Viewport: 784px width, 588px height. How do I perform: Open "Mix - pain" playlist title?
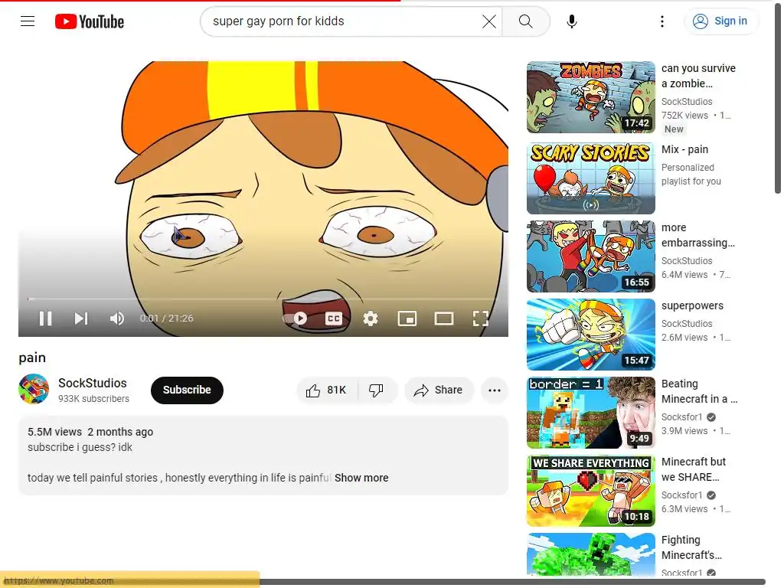pos(684,149)
